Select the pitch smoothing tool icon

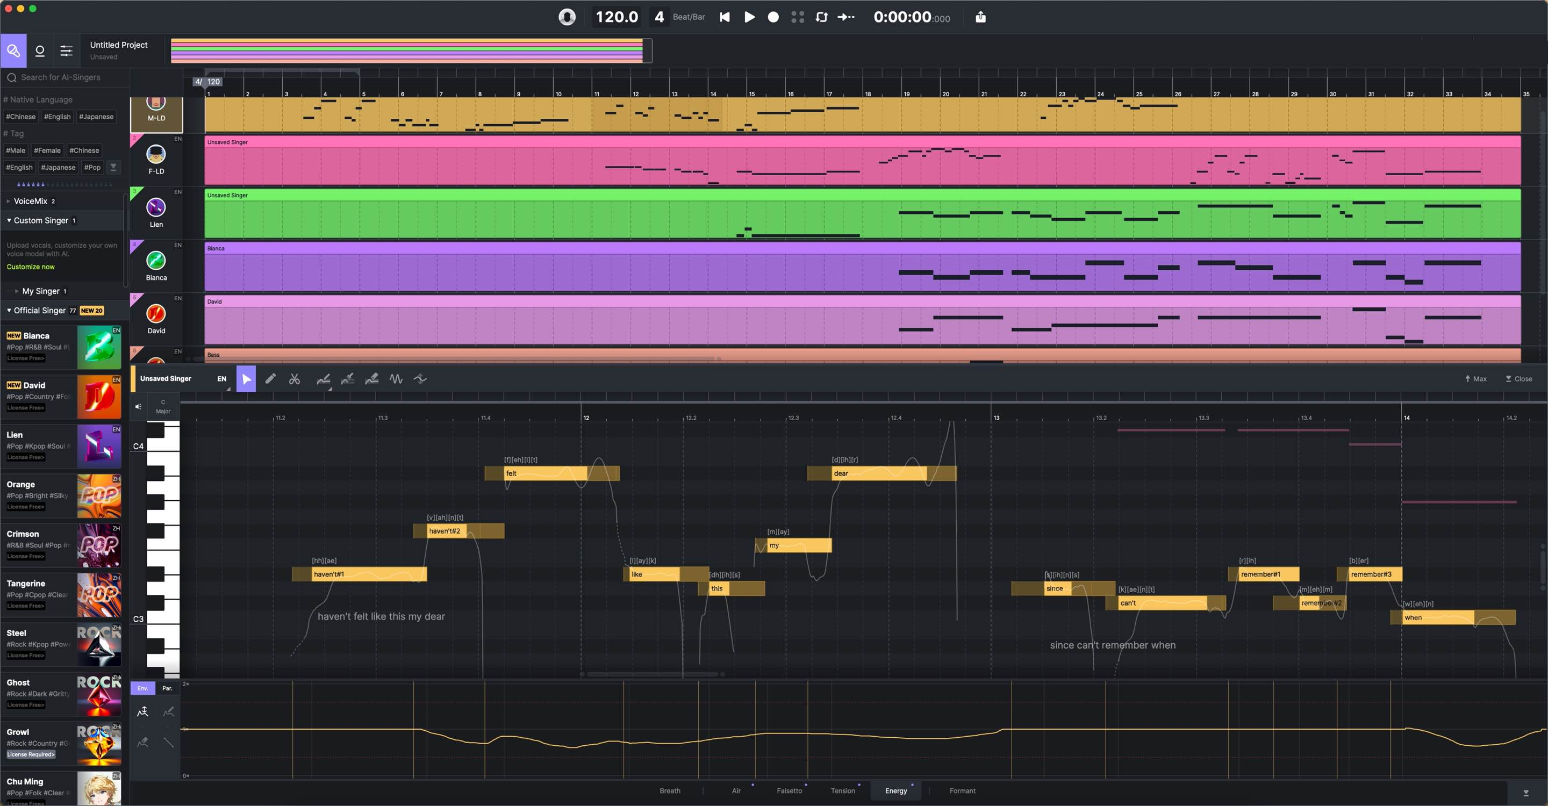[420, 378]
